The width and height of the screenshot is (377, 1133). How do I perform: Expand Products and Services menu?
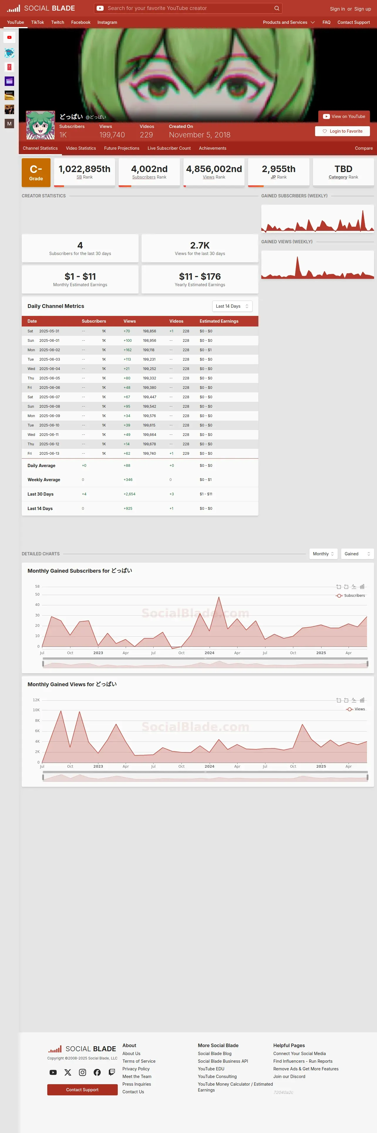[x=289, y=22]
